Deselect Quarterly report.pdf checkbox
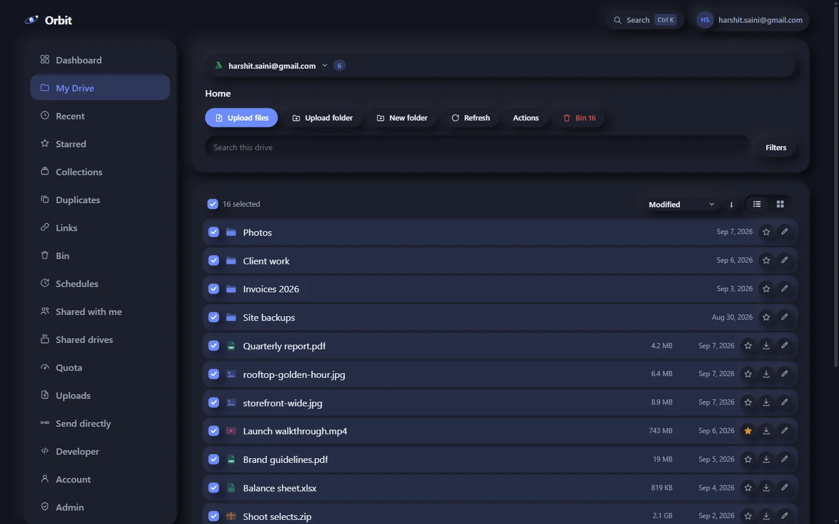The width and height of the screenshot is (839, 524). [214, 346]
